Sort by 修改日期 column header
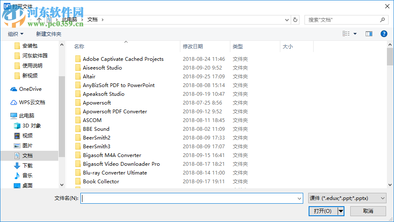Viewport: 394px width, 222px height. point(193,47)
